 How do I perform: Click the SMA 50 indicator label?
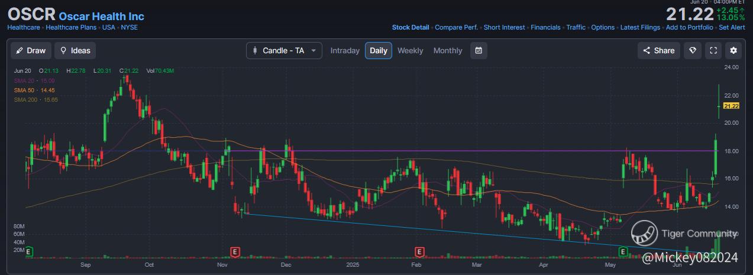pyautogui.click(x=34, y=90)
